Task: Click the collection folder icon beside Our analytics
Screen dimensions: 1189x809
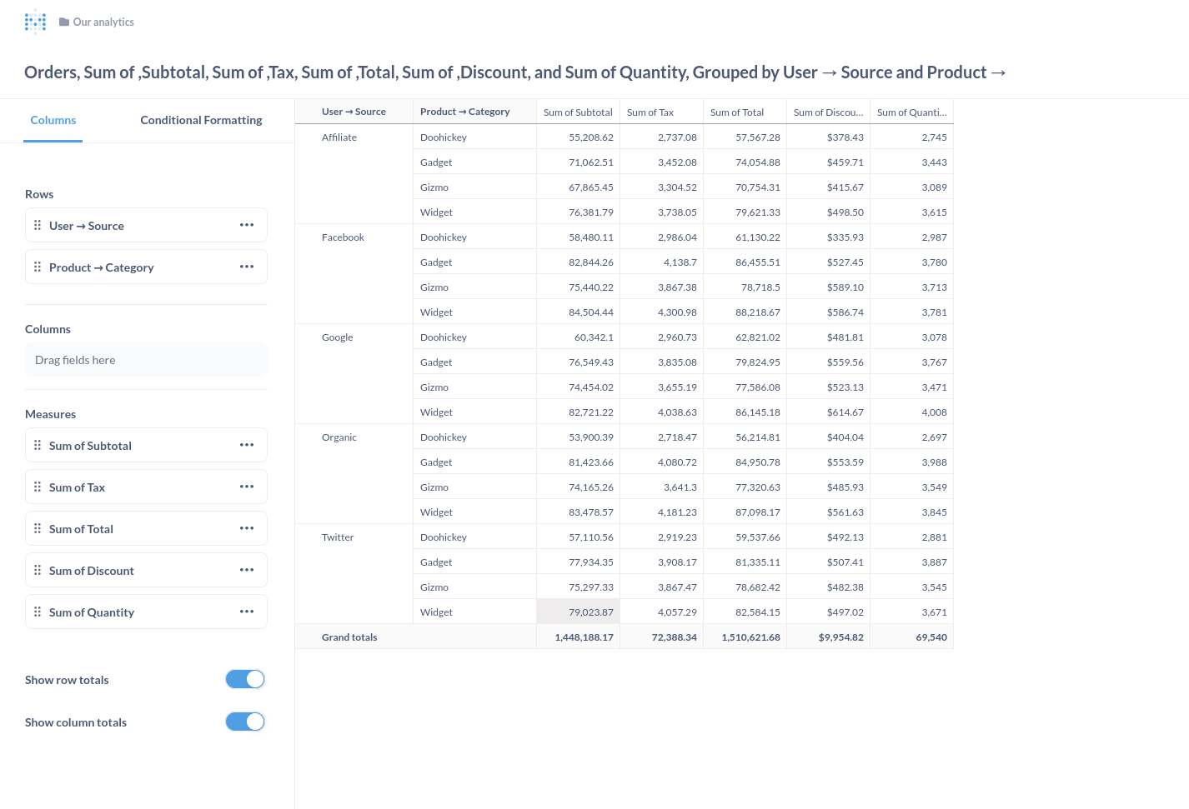Action: [x=64, y=22]
